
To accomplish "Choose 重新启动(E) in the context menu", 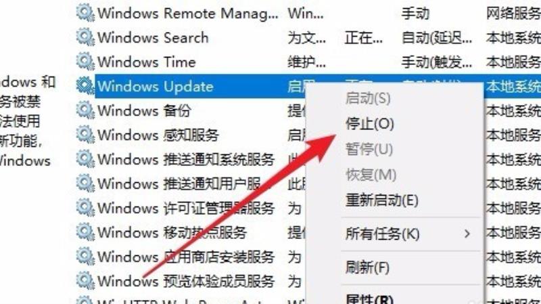I will click(382, 200).
